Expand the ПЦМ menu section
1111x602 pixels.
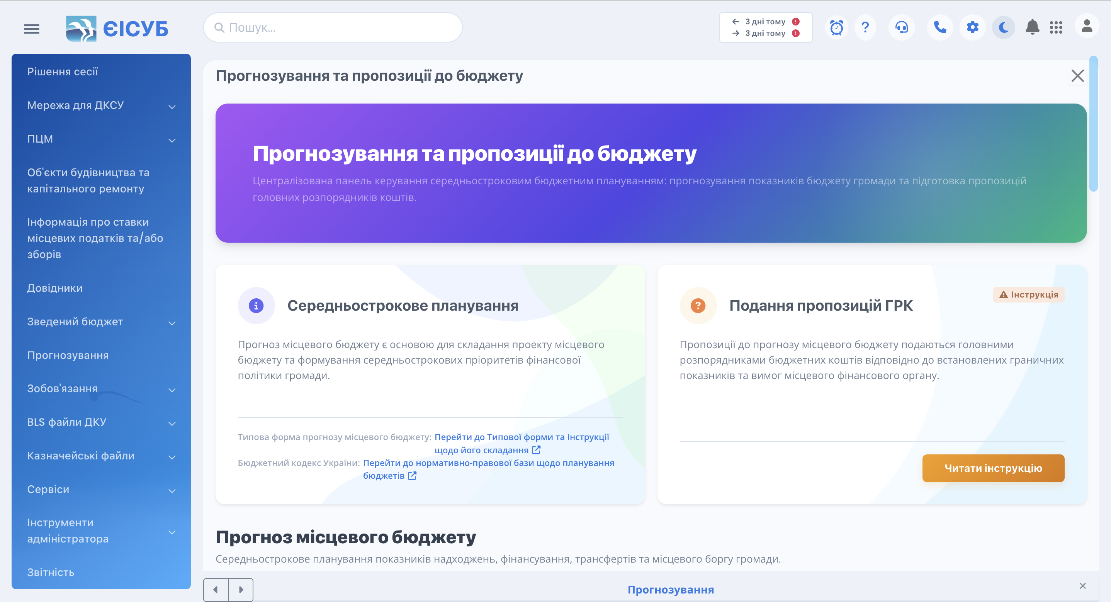pyautogui.click(x=101, y=139)
